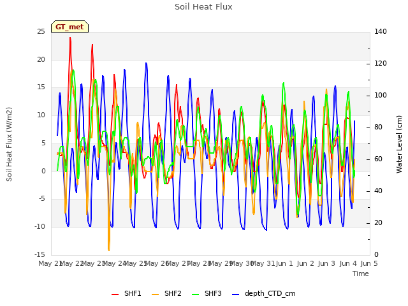
Task: Click the 25 tick on left axis
Action: pyautogui.click(x=41, y=32)
